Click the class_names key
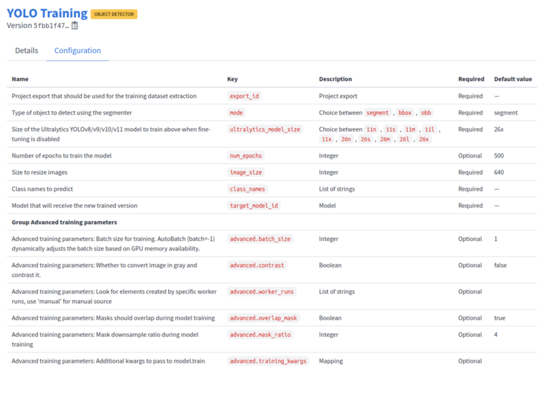 pyautogui.click(x=247, y=189)
